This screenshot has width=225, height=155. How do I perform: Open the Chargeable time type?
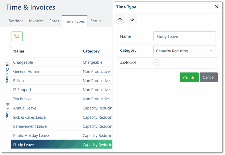pos(23,62)
